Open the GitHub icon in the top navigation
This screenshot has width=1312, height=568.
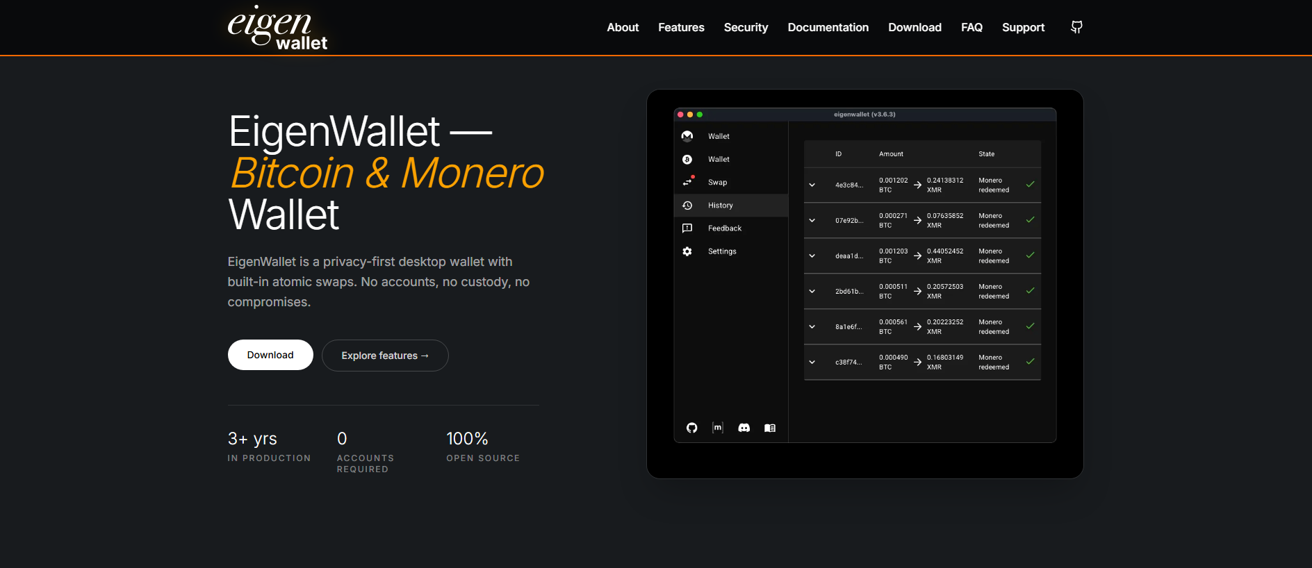point(1076,27)
